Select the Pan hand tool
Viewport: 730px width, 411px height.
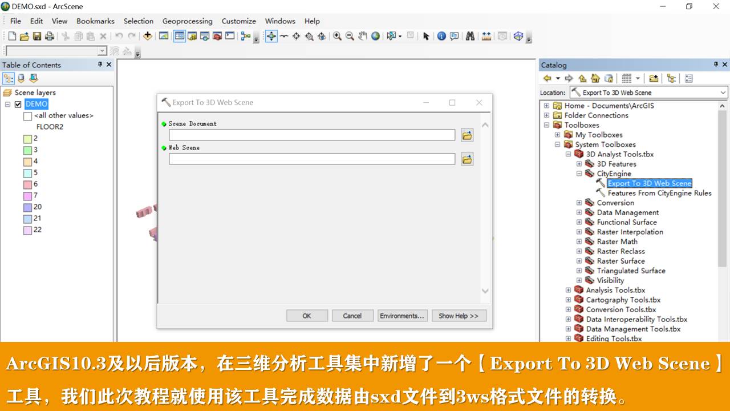362,36
